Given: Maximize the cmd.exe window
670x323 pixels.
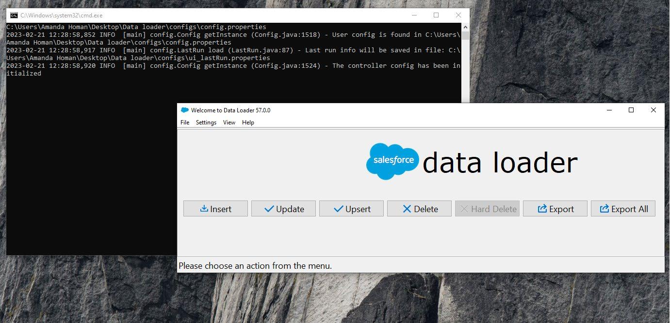Looking at the screenshot, I should pos(436,15).
